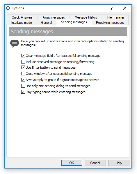The width and height of the screenshot is (137, 174).
Task: Click the Options gear icon in title bar
Action: pyautogui.click(x=8, y=8)
